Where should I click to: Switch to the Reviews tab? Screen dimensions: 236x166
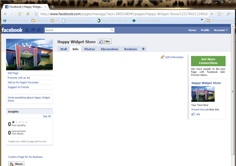130,49
